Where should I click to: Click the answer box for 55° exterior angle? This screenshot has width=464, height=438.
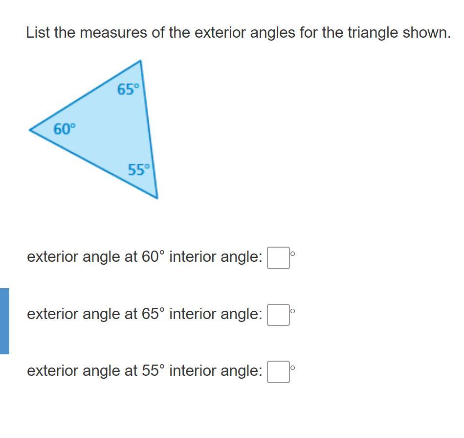pos(278,372)
